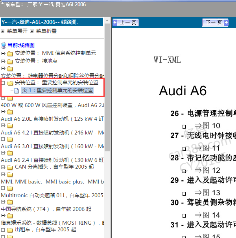
Task: Click the 当前:线路图 root computer icon
Action: (4, 45)
